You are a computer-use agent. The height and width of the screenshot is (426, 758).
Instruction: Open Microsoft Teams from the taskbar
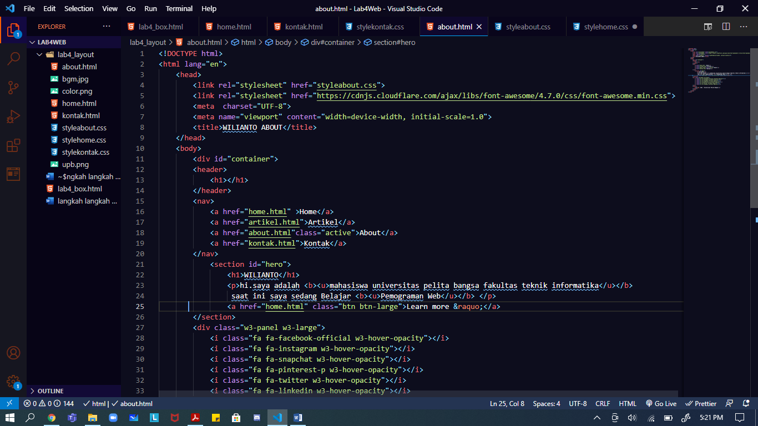(72, 418)
